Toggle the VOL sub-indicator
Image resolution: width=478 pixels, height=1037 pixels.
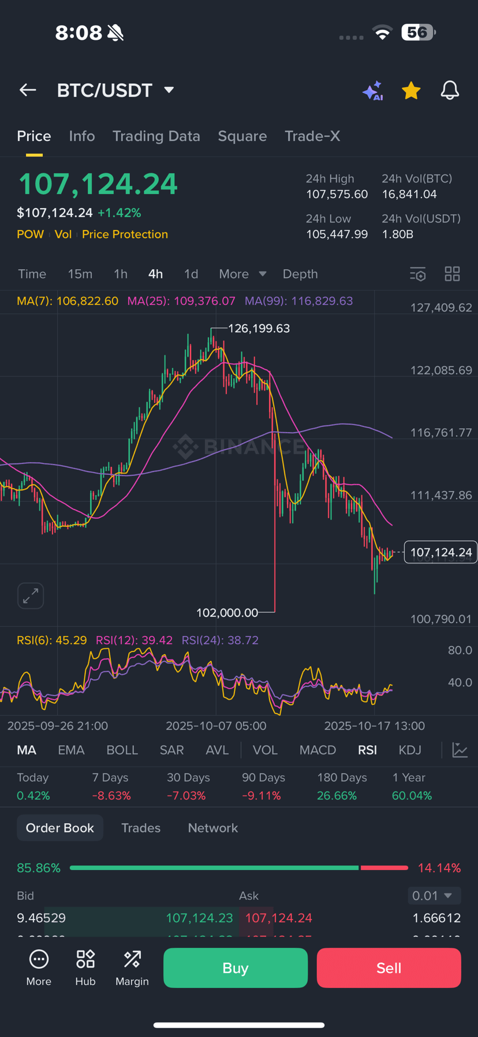[x=265, y=750]
